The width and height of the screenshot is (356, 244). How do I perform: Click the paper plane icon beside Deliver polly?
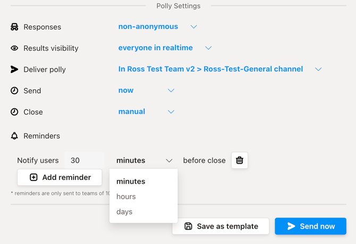tap(14, 69)
